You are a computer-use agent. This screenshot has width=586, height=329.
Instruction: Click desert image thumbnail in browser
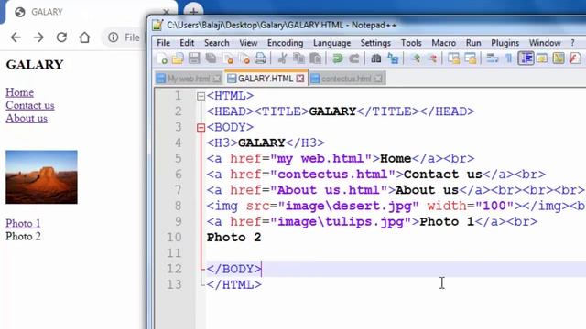pyautogui.click(x=41, y=177)
